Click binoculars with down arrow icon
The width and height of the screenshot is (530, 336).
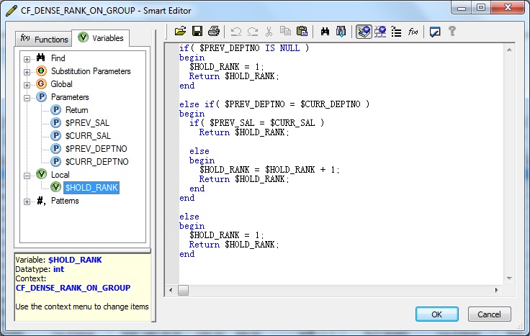tap(341, 32)
